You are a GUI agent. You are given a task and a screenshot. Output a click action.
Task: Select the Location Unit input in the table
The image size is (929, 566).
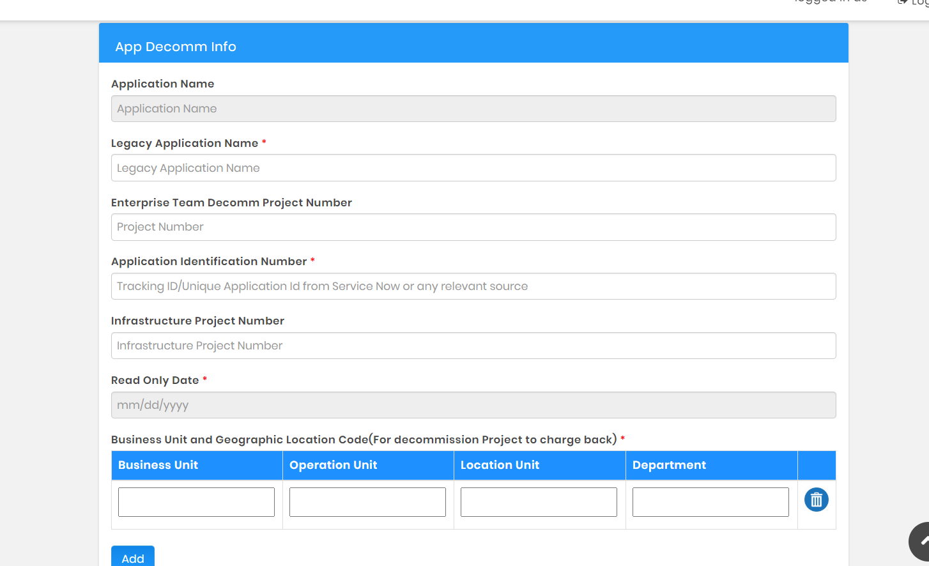click(538, 501)
